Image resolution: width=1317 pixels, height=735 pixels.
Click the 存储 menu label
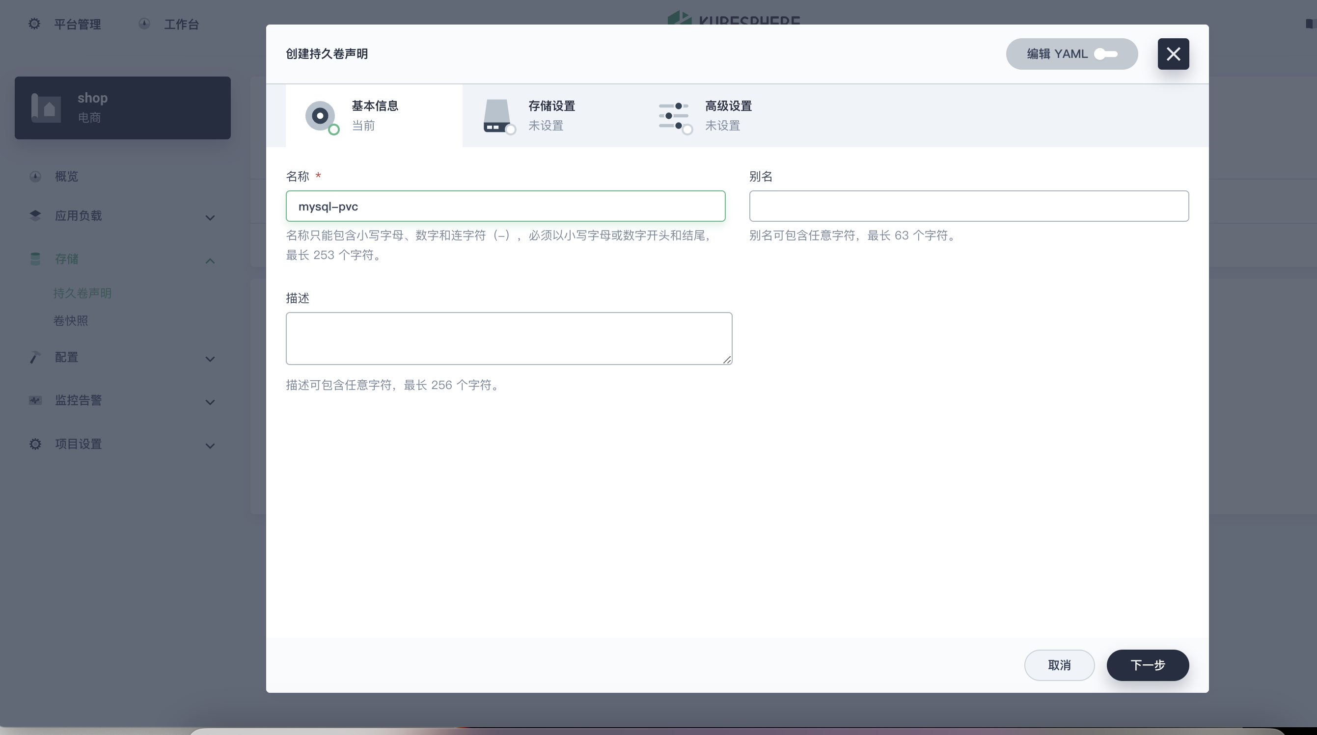click(x=66, y=259)
